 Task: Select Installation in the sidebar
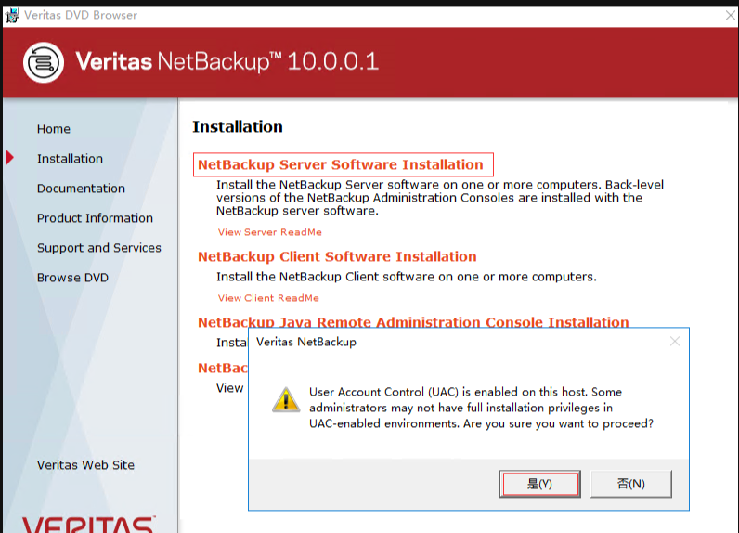click(70, 159)
